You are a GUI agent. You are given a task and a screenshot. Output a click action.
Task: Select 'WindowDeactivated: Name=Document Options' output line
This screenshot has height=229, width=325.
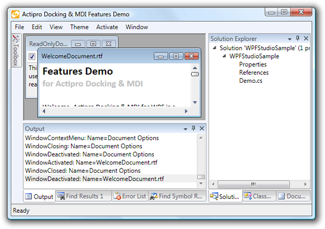tap(89, 154)
